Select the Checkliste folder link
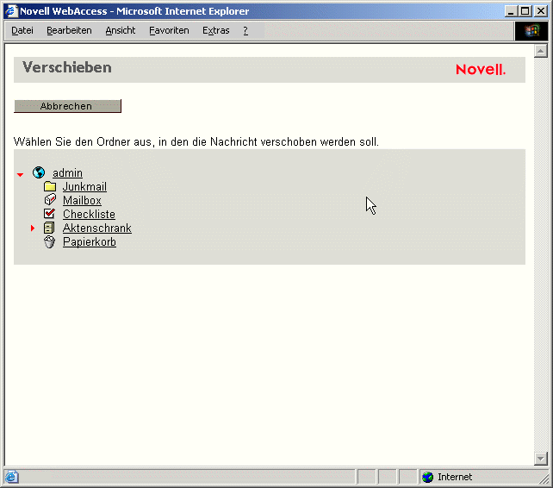Screen dimensions: 553x488 89,215
